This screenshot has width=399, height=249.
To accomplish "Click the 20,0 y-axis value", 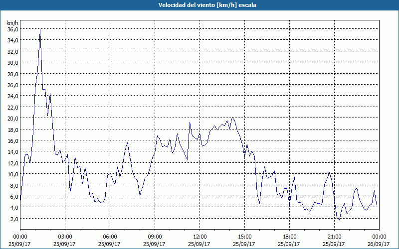I will coord(13,119).
